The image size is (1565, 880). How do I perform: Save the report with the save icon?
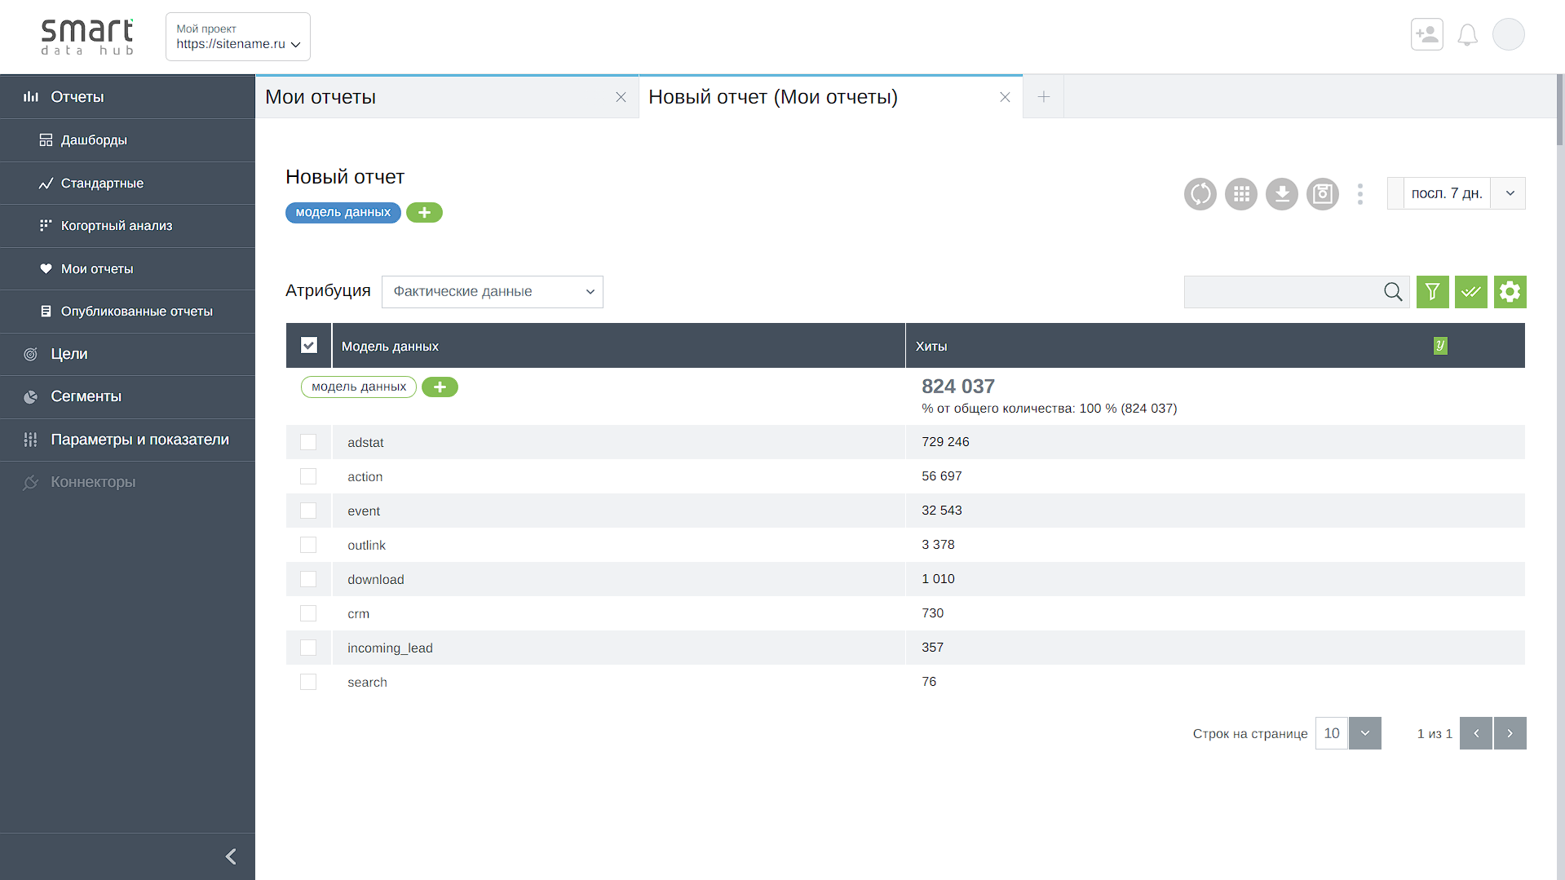(1323, 194)
